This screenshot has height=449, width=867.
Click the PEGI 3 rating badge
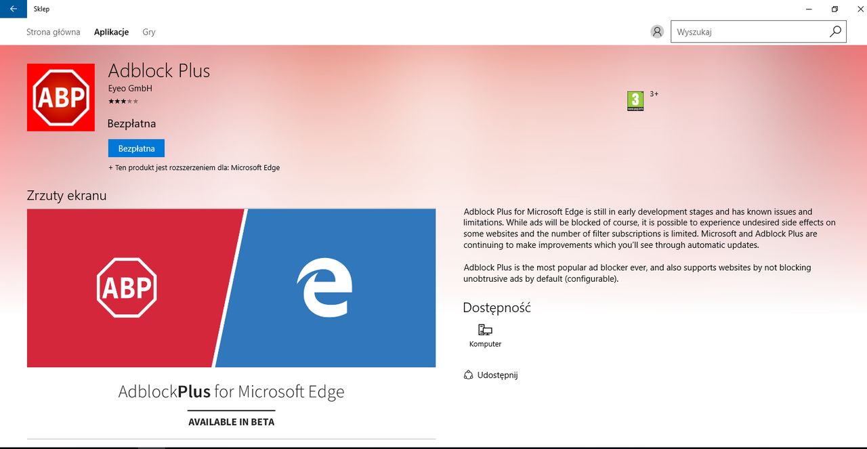[635, 101]
